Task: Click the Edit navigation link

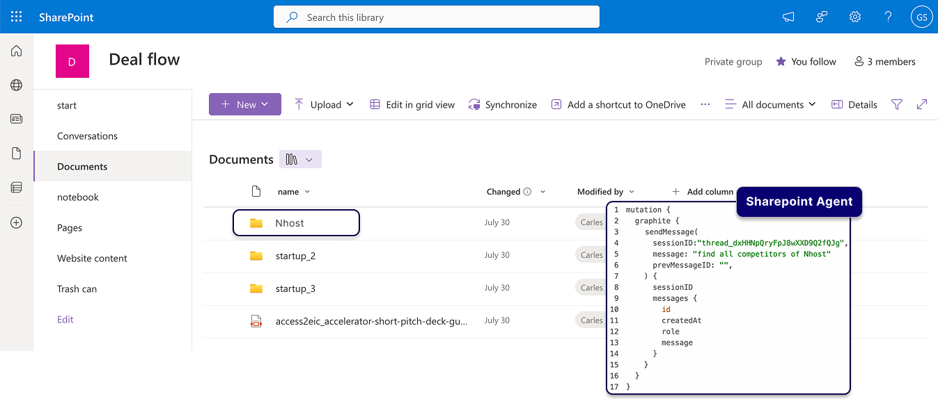Action: pyautogui.click(x=65, y=320)
